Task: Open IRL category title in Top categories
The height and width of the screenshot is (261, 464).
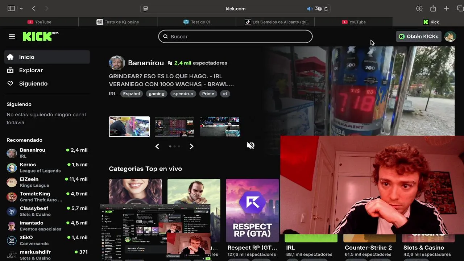Action: [290, 248]
